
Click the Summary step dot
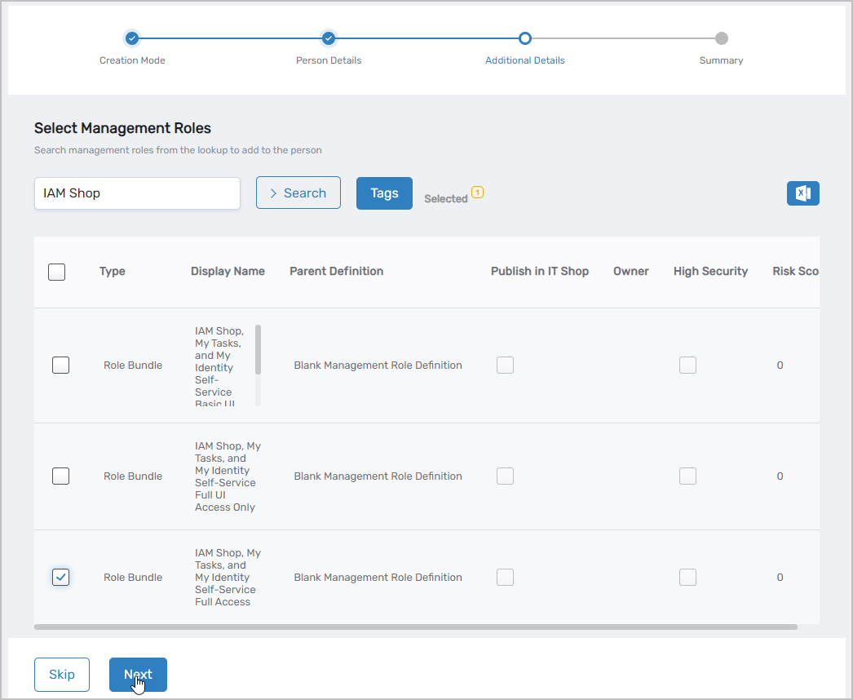point(721,38)
